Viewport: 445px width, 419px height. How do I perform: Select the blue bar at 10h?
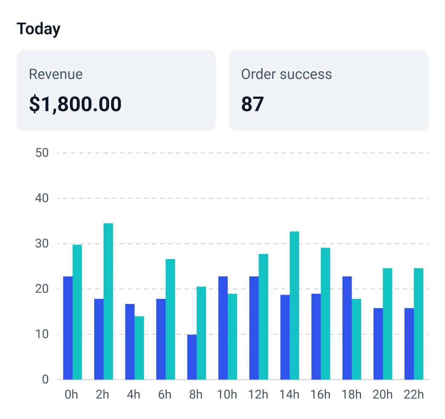pyautogui.click(x=223, y=328)
